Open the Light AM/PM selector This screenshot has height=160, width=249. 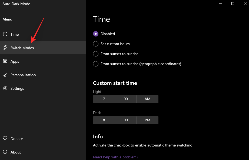tap(147, 99)
